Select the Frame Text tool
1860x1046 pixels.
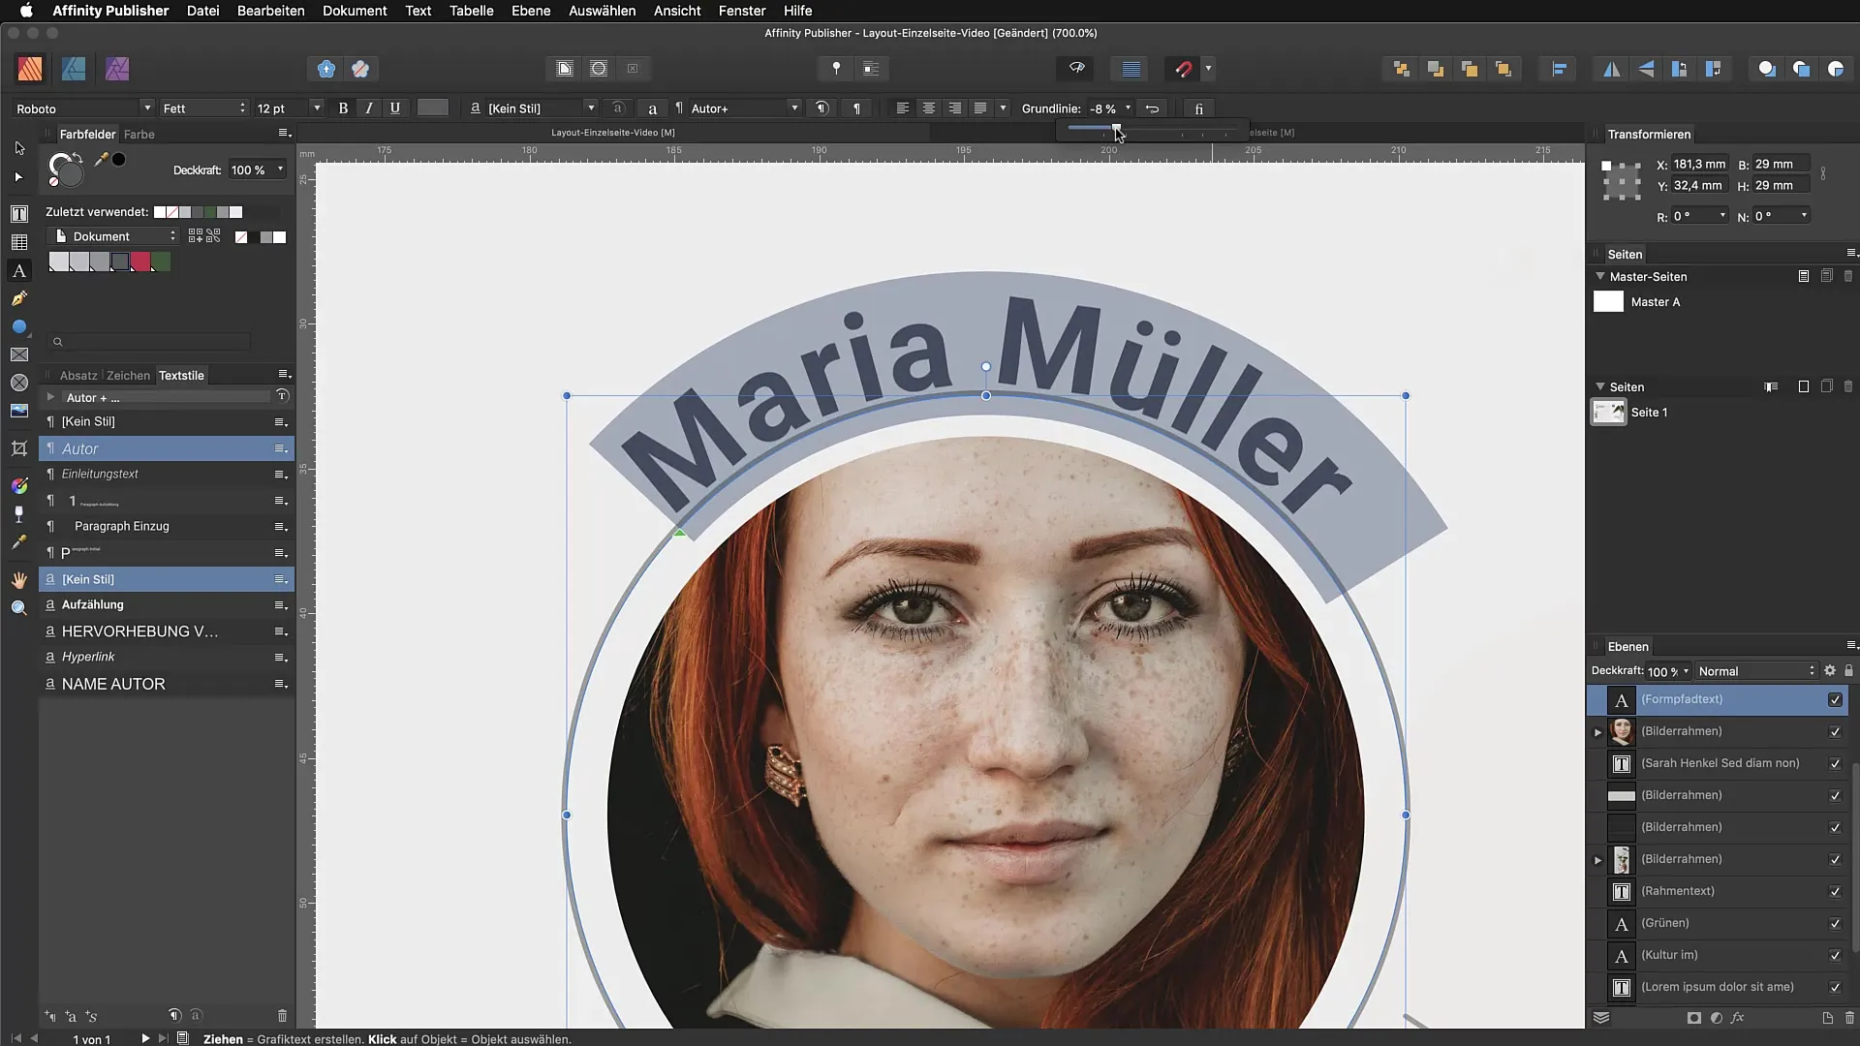point(19,214)
